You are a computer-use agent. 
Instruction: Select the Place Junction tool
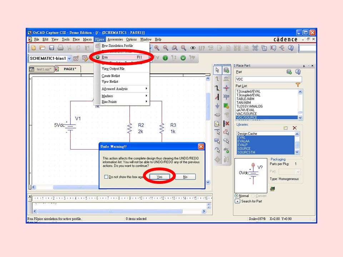227,88
